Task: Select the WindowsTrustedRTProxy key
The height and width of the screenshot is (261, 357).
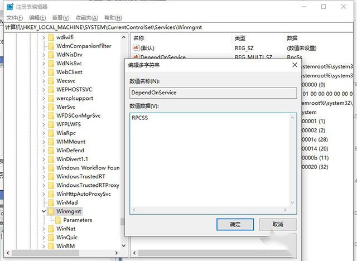Action: tap(88, 185)
